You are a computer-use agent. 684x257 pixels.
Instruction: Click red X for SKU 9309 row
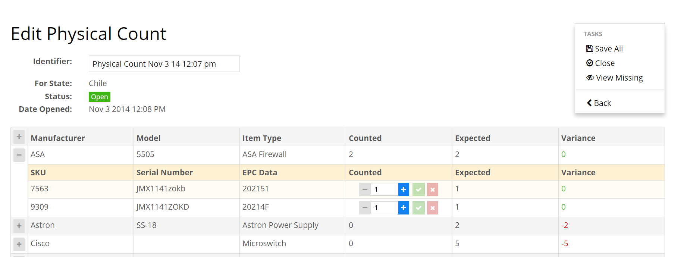[x=432, y=208]
